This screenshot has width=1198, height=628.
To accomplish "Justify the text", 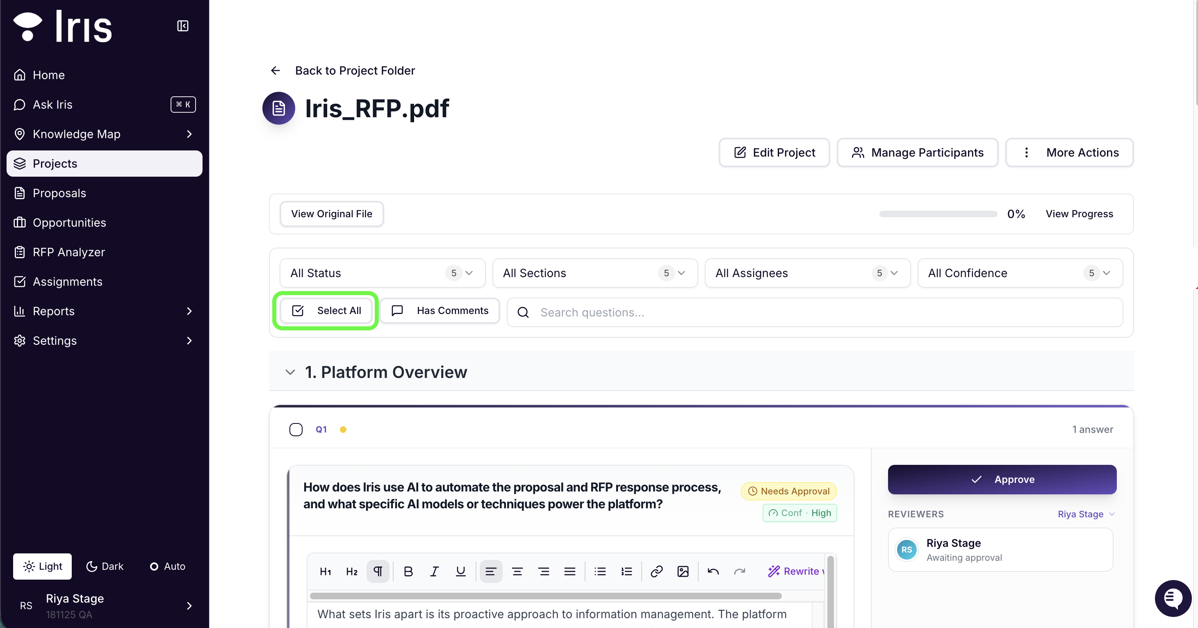I will click(570, 571).
